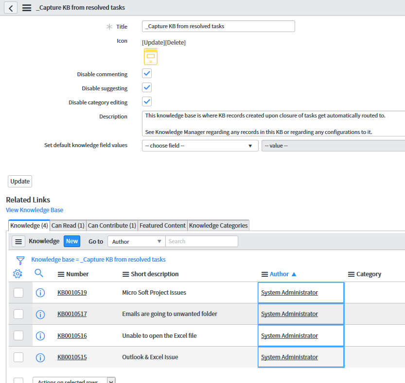Open the Knowledge list controls menu icon
Image resolution: width=405 pixels, height=383 pixels.
(x=18, y=241)
